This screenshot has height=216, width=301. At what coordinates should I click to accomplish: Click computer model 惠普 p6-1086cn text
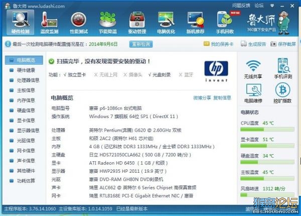[115, 108]
